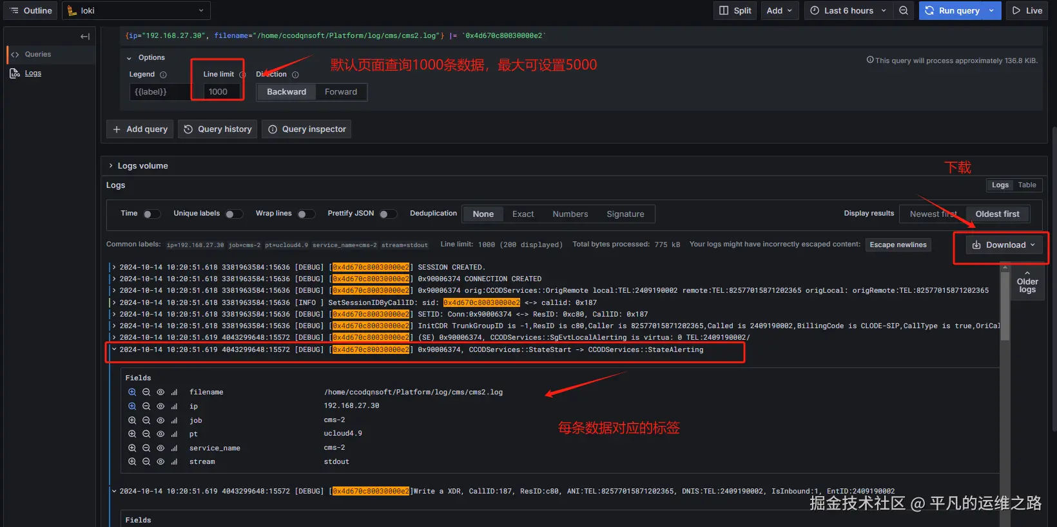Select Numbers deduplication
1057x527 pixels.
[570, 214]
